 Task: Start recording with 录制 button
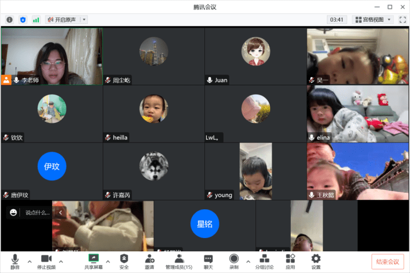[234, 261]
